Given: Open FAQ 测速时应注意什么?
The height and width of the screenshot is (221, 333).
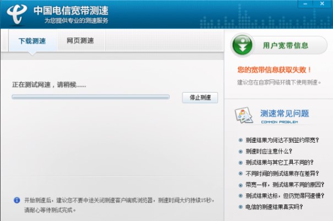Looking at the screenshot, I should click(269, 151).
